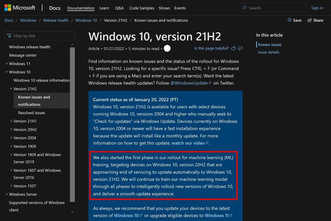331x221 pixels.
Task: Expand the Version 2004 node
Action: (x=11, y=138)
